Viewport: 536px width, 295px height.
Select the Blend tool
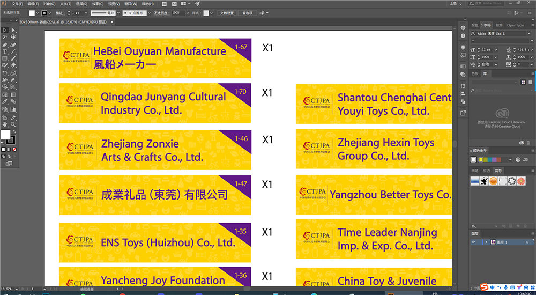tap(13, 102)
